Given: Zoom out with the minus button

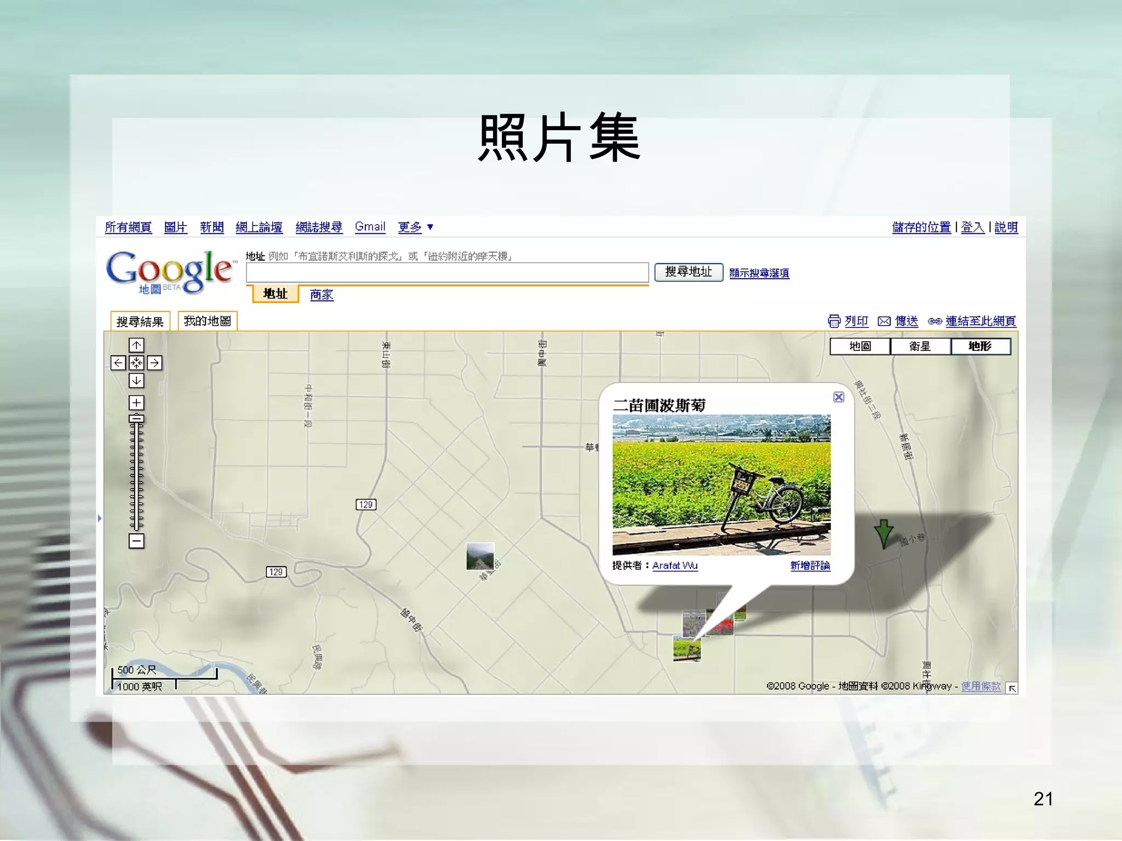Looking at the screenshot, I should 136,541.
